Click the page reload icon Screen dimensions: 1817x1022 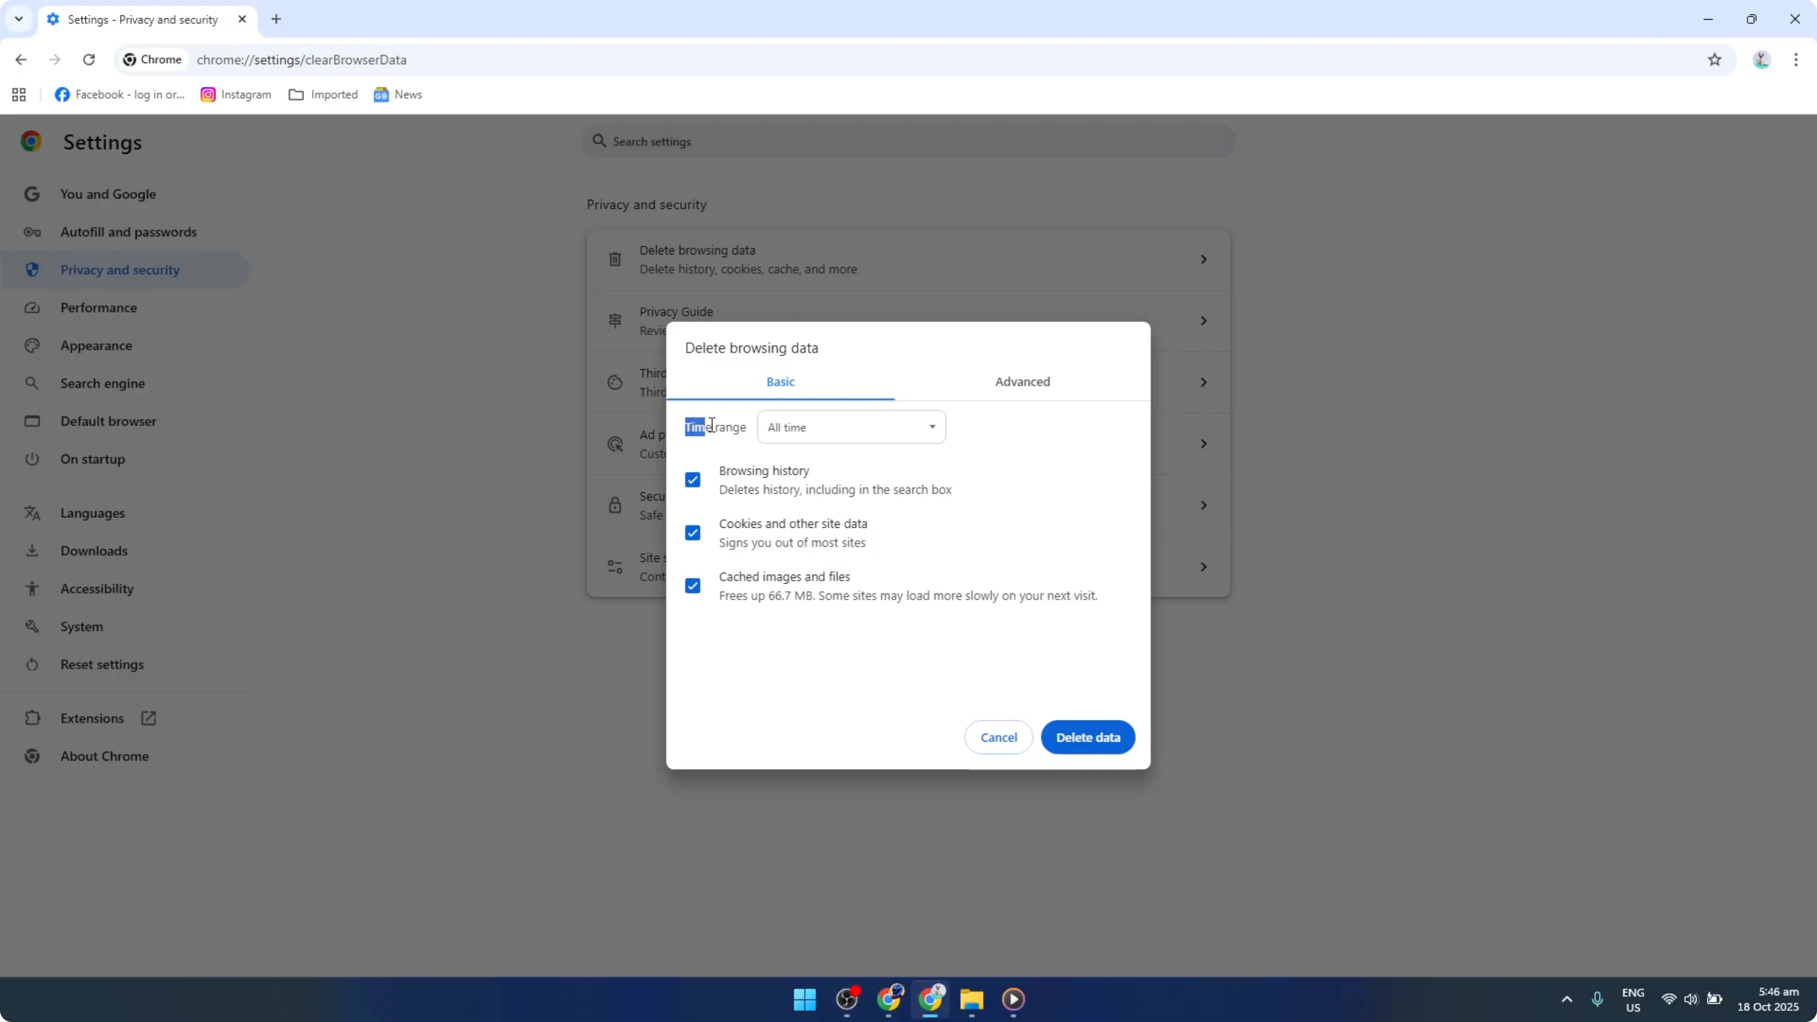pos(89,60)
